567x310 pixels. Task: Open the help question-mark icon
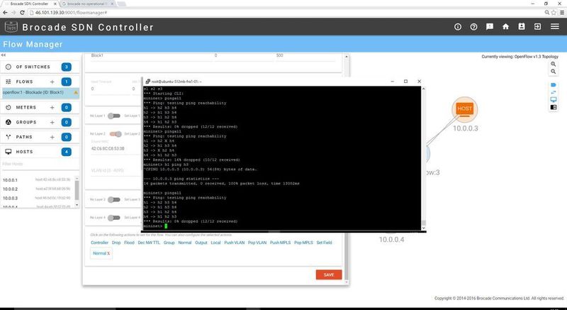pyautogui.click(x=473, y=27)
